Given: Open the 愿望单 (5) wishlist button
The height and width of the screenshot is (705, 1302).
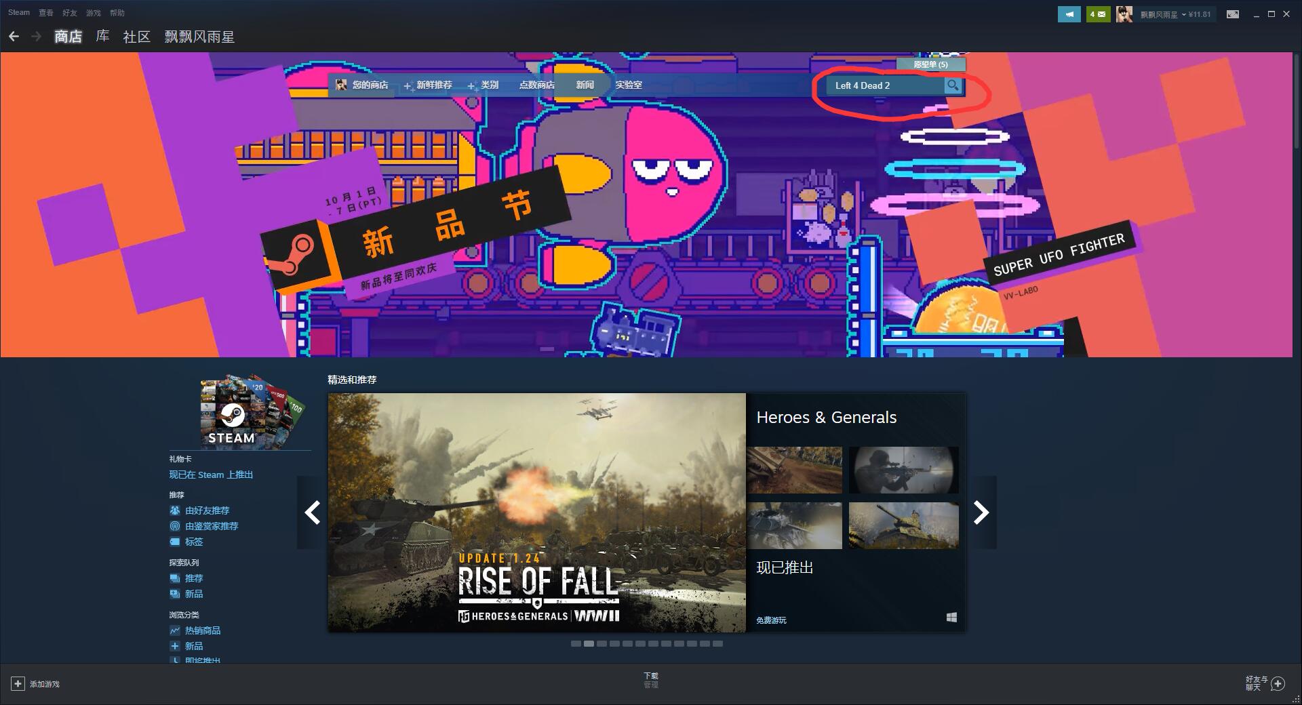Looking at the screenshot, I should click(x=930, y=64).
